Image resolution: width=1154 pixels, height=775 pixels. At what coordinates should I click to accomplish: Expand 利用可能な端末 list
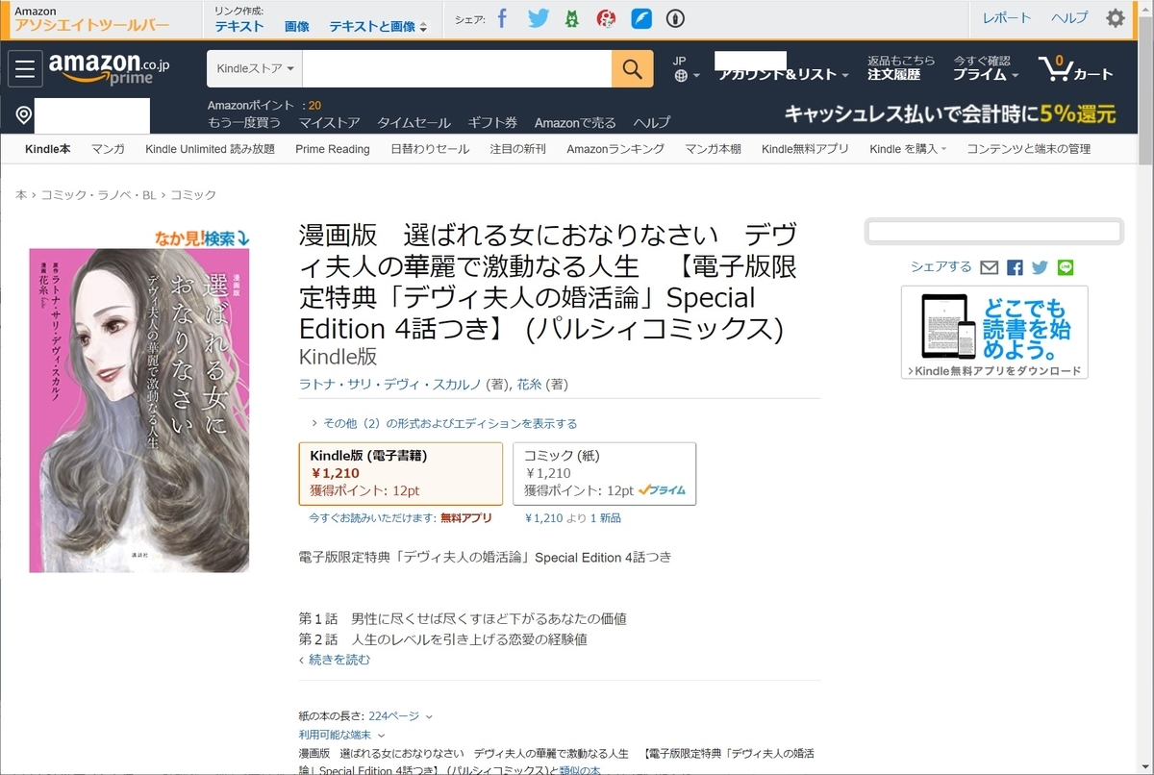(341, 735)
